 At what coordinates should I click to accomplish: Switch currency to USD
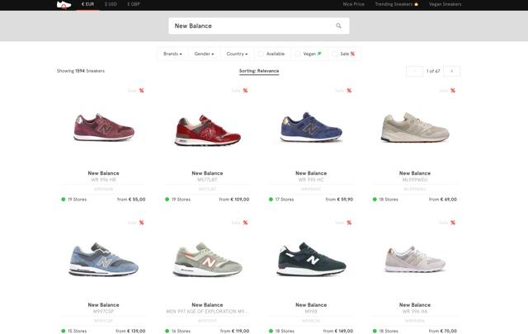pos(111,4)
